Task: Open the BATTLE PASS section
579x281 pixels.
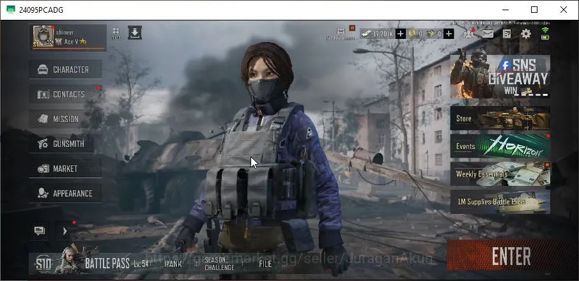Action: [107, 264]
